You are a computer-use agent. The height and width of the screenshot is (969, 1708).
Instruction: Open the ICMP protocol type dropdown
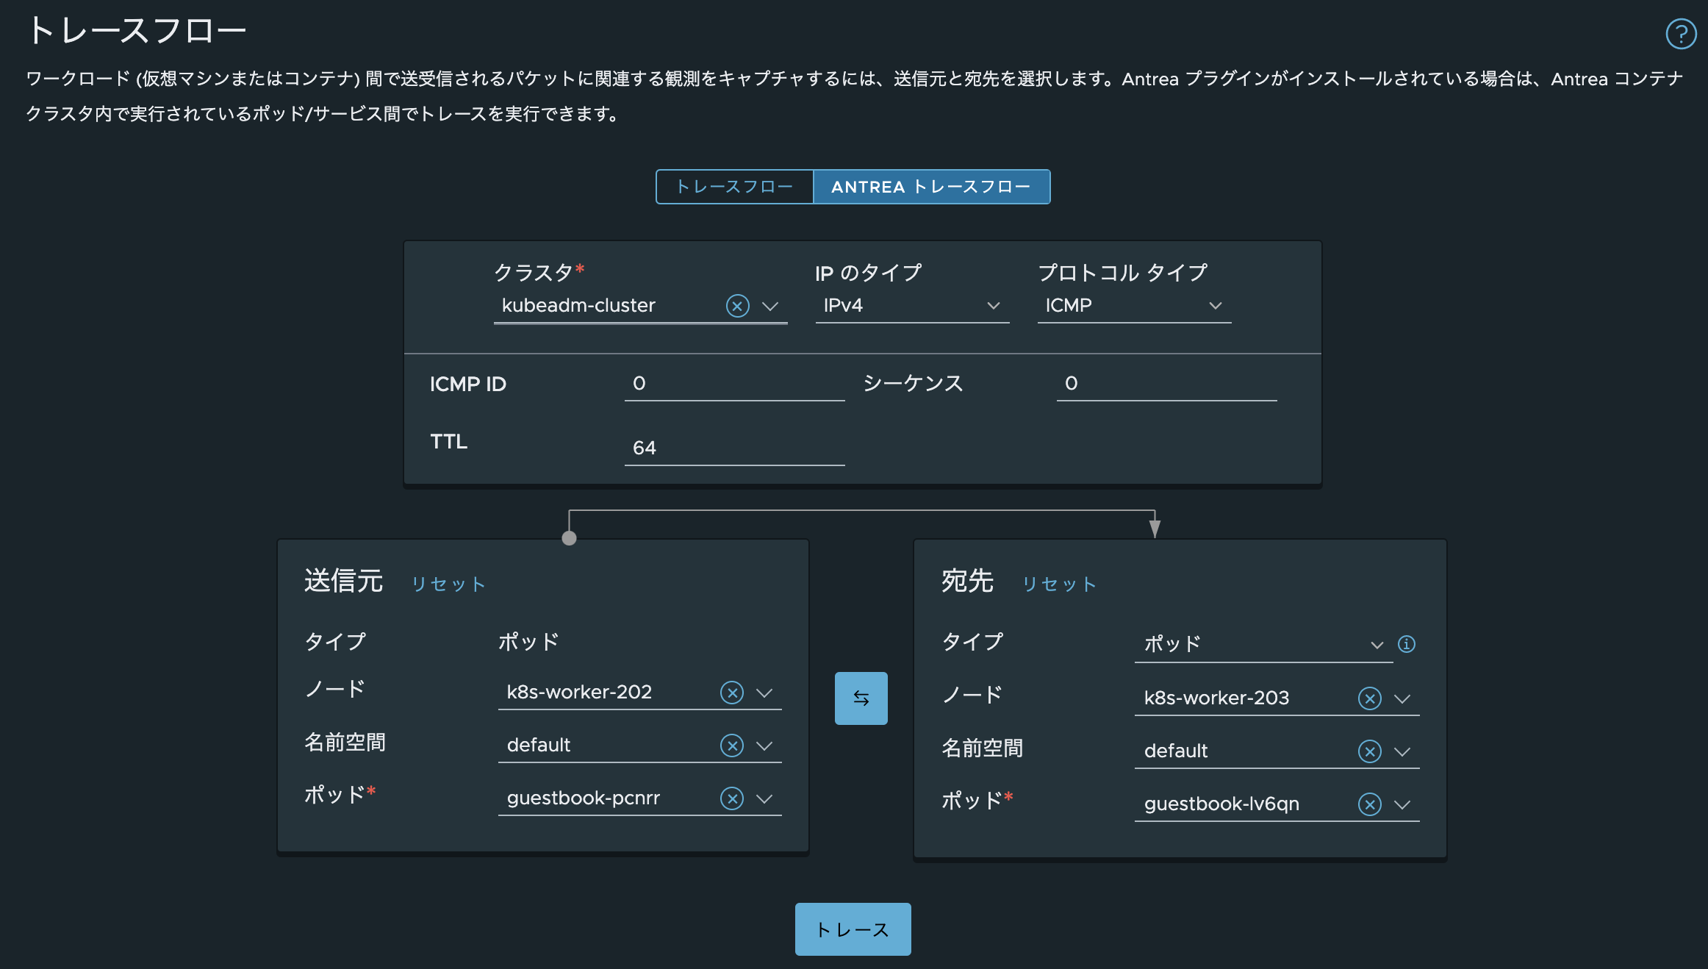1133,306
